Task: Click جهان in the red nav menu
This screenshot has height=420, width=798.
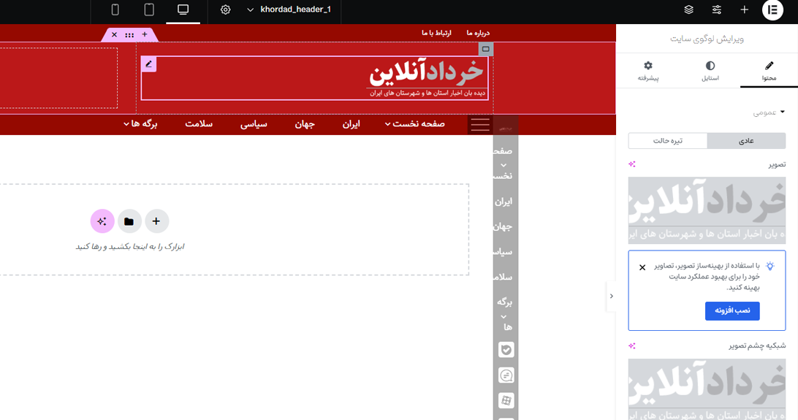Action: coord(305,124)
